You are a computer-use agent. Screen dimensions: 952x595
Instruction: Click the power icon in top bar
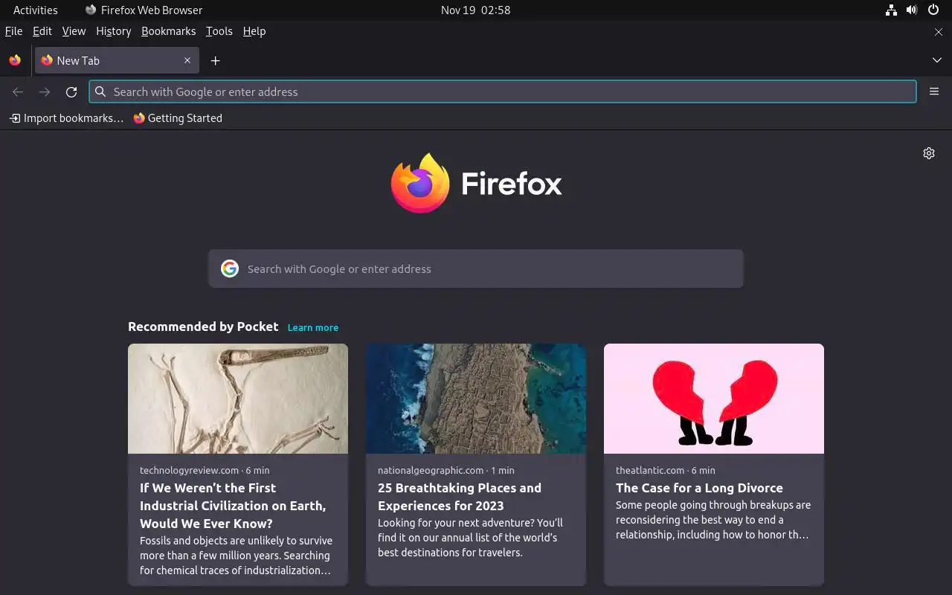(x=933, y=10)
